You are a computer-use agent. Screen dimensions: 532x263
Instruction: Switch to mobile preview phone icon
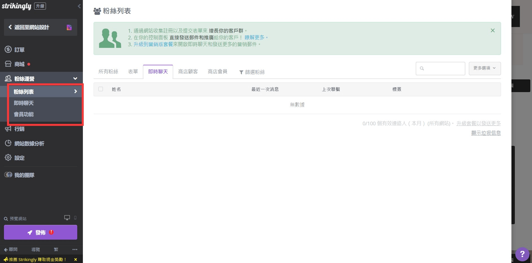coord(75,218)
